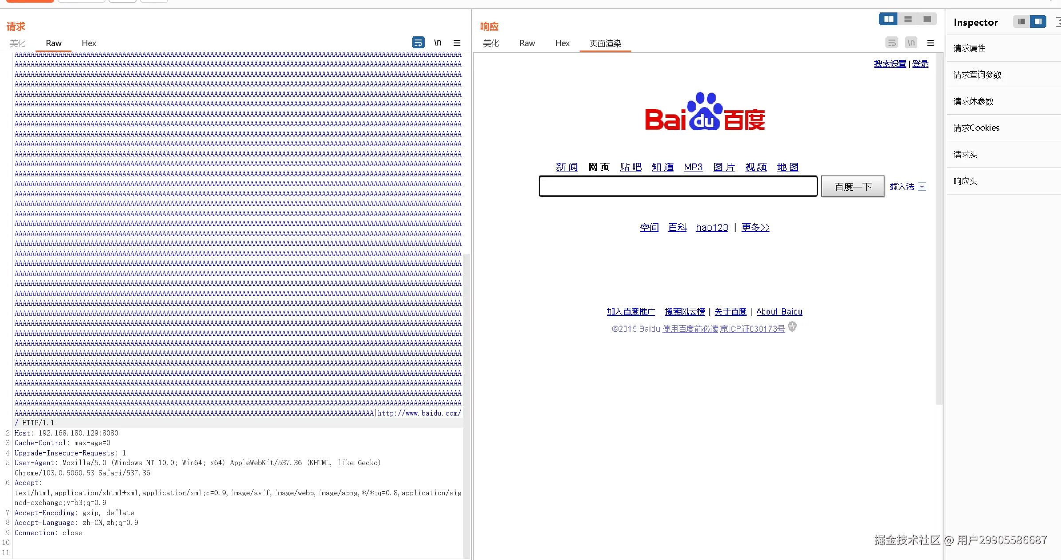
Task: Open the 加入百度推广 link
Action: [x=630, y=311]
